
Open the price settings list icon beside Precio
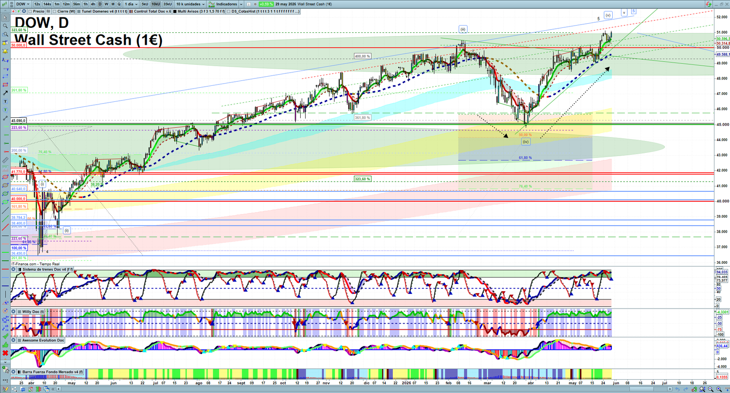tap(48, 11)
